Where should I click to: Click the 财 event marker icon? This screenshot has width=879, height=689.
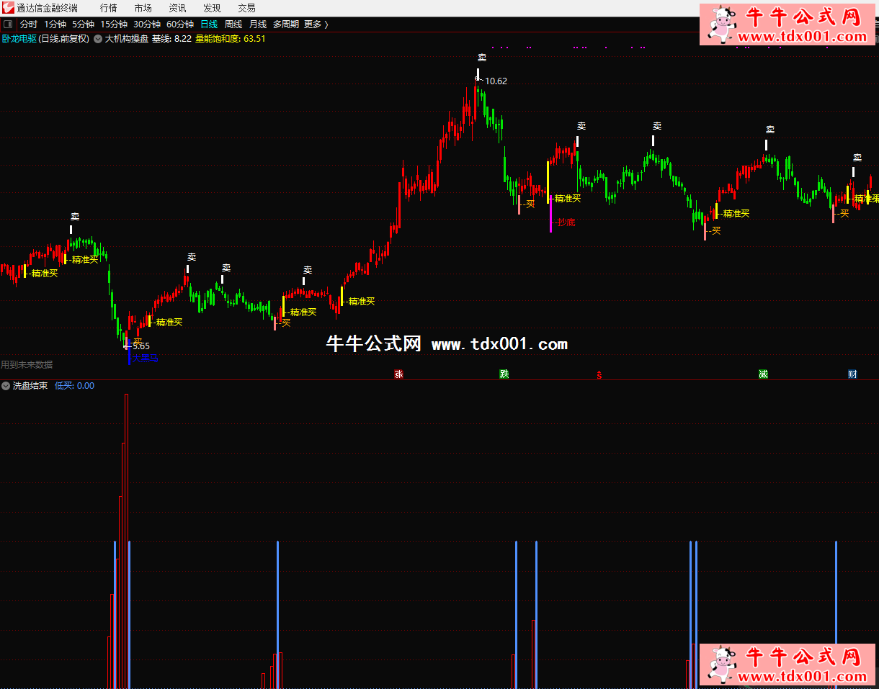click(852, 374)
